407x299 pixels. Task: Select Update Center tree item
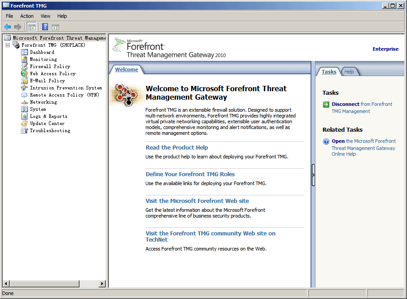point(47,123)
